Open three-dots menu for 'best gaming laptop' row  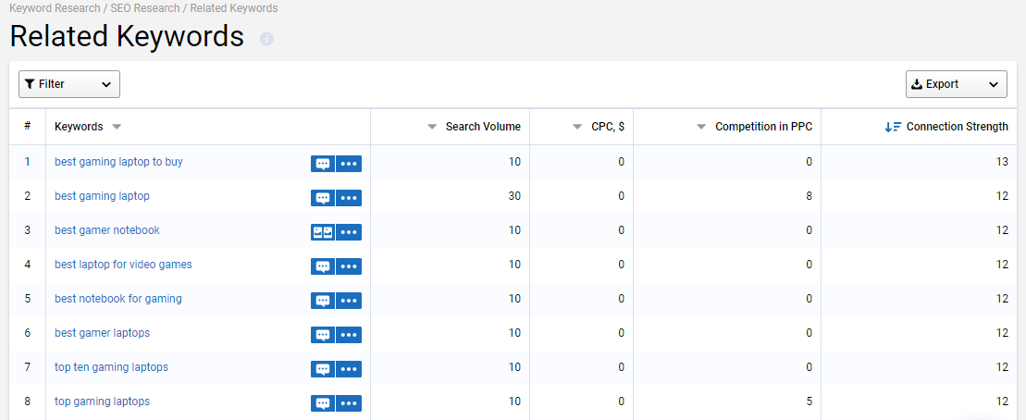349,198
